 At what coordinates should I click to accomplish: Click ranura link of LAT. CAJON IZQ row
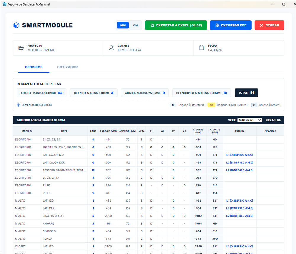point(240,155)
